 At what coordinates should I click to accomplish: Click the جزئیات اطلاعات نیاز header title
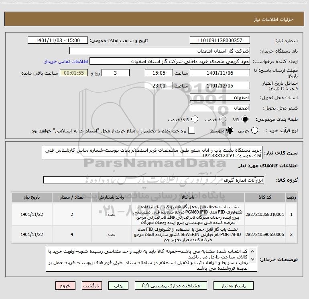pyautogui.click(x=273, y=19)
